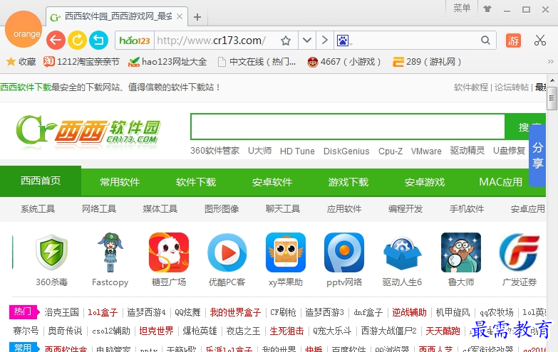Open 游戏下载 navigation tab

pos(348,182)
